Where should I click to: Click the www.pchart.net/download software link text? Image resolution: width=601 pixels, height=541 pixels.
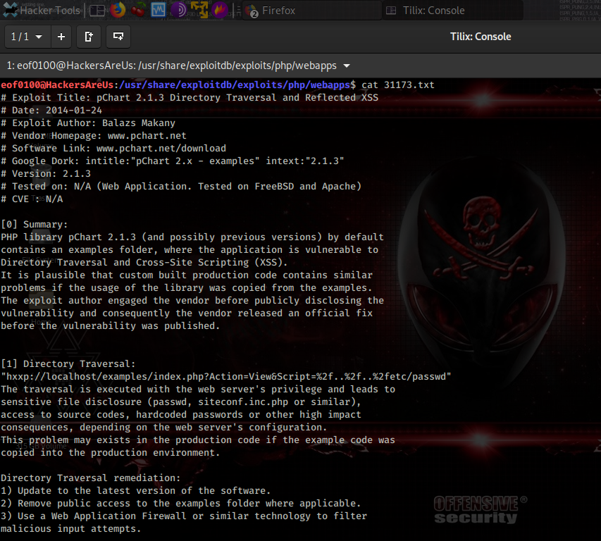pyautogui.click(x=161, y=149)
